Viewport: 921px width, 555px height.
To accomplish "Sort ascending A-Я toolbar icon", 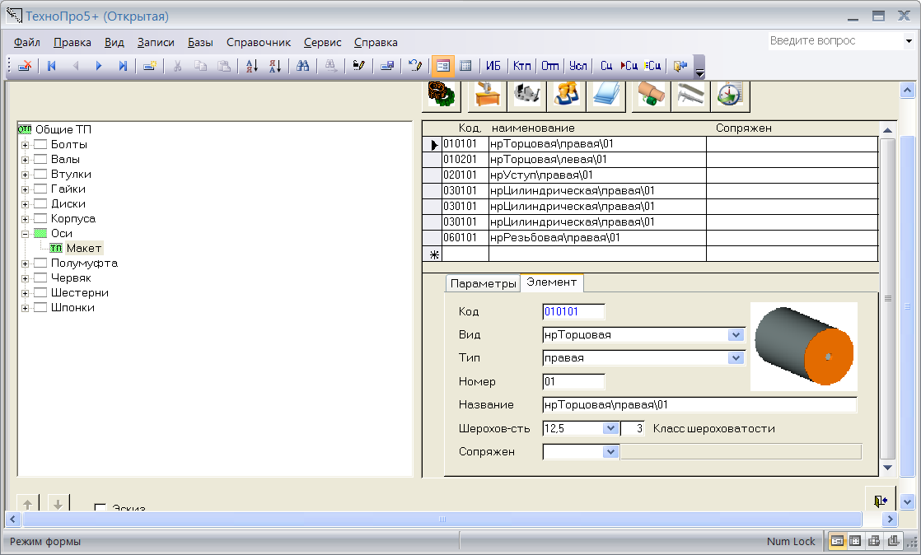I will (x=252, y=66).
